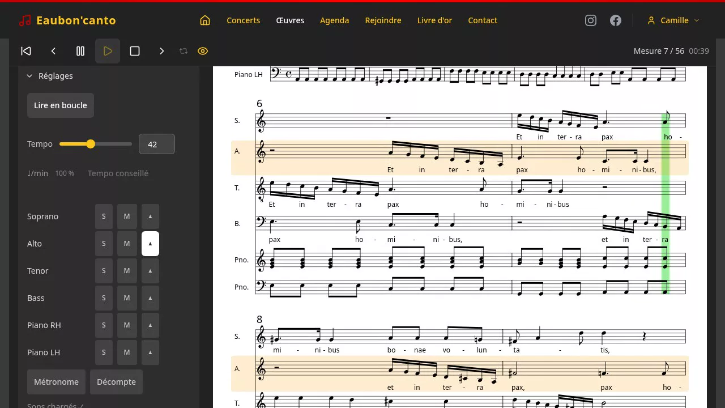
Task: Jump to start with skip-back icon
Action: click(26, 51)
